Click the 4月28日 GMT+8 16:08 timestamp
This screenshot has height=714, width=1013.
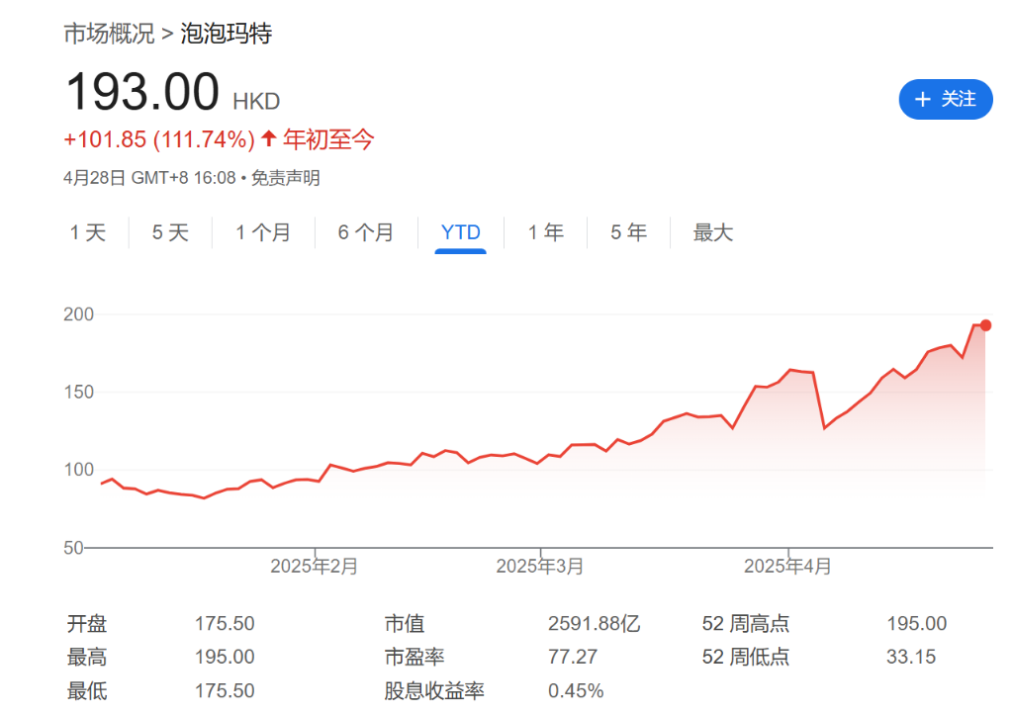150,178
